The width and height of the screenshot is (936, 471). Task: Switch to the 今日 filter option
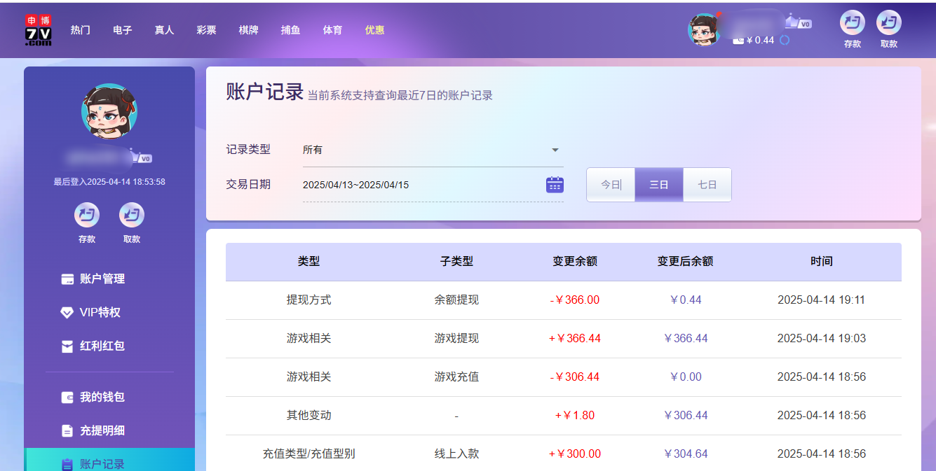pyautogui.click(x=610, y=184)
